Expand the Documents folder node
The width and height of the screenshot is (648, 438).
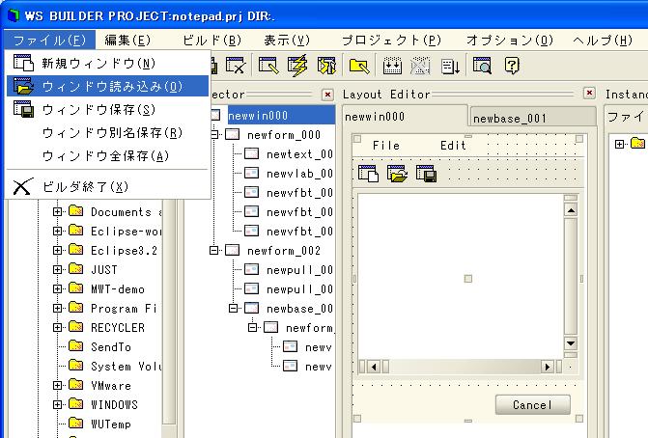[57, 211]
